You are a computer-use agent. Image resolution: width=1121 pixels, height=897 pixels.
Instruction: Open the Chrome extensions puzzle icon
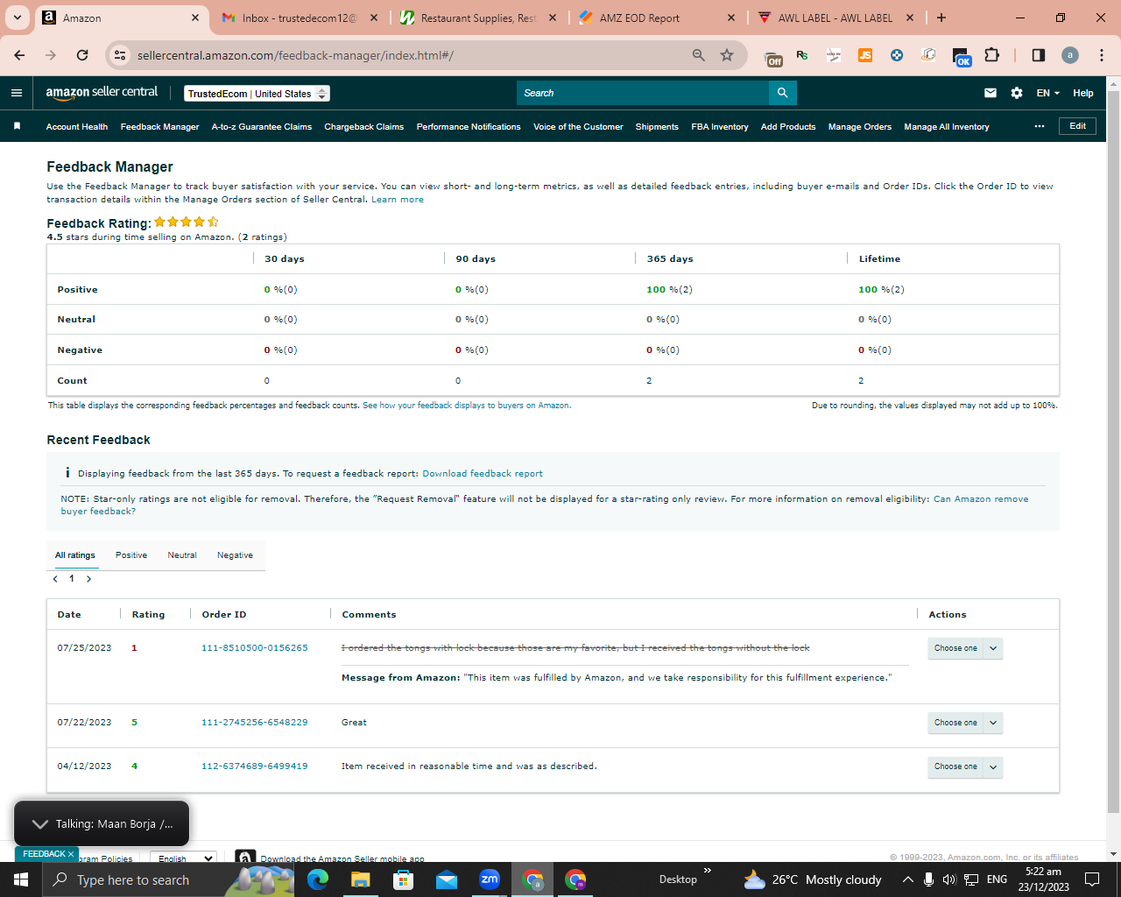[x=991, y=55]
